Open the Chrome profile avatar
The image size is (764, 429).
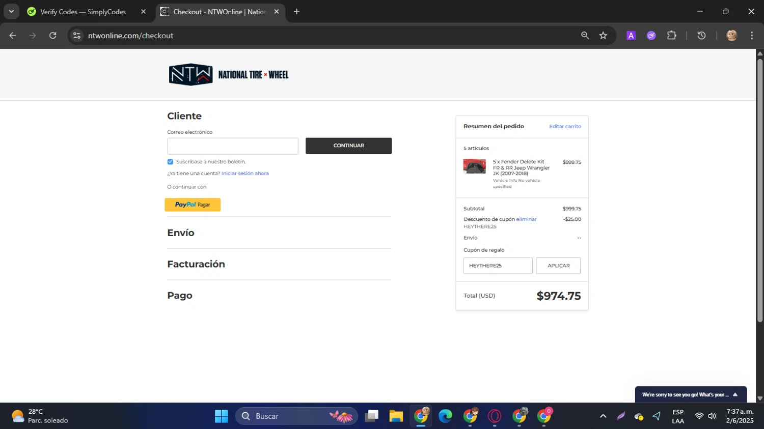(732, 36)
